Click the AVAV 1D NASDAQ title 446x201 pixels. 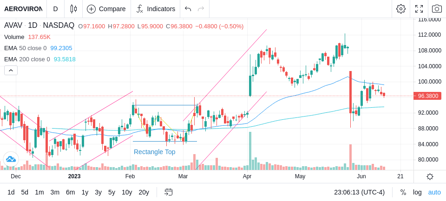[x=39, y=26]
